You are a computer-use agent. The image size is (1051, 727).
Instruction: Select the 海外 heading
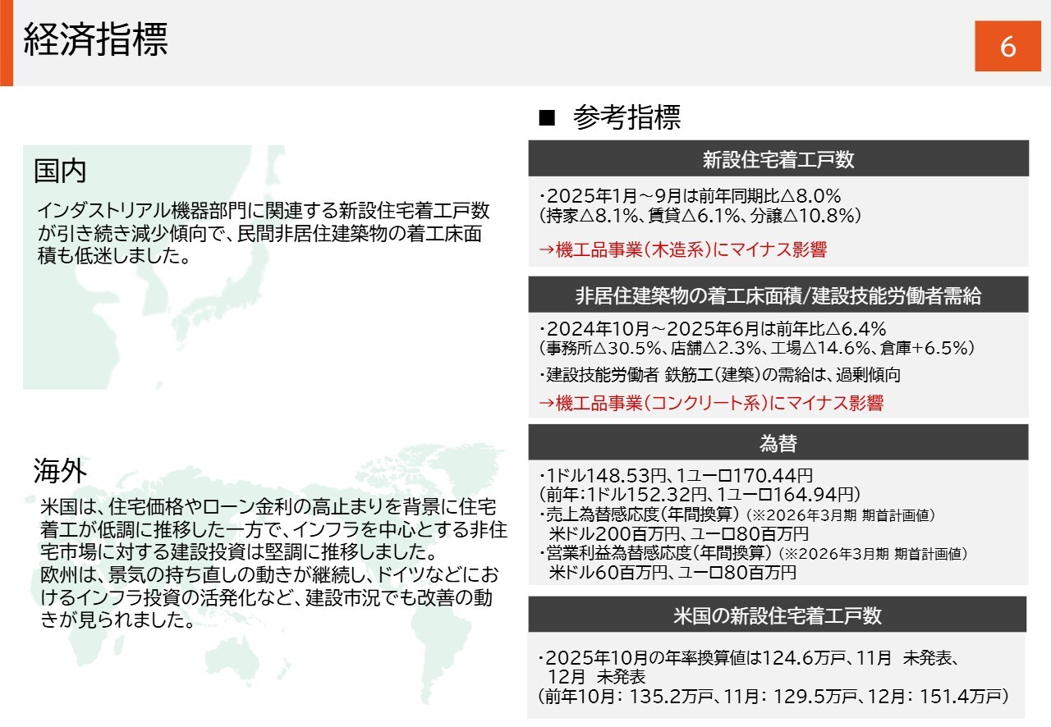(x=60, y=471)
